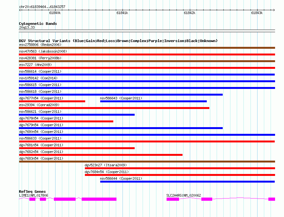Select the largest LIME1 exon block
Screen dimensions: 284x217
[99, 199]
